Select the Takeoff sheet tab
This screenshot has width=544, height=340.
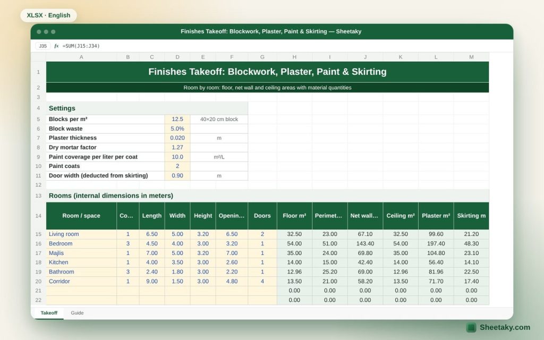(49, 313)
